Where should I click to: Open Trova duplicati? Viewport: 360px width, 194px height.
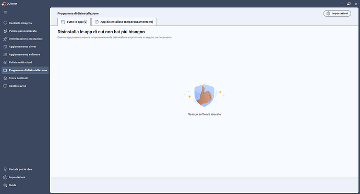click(x=18, y=78)
